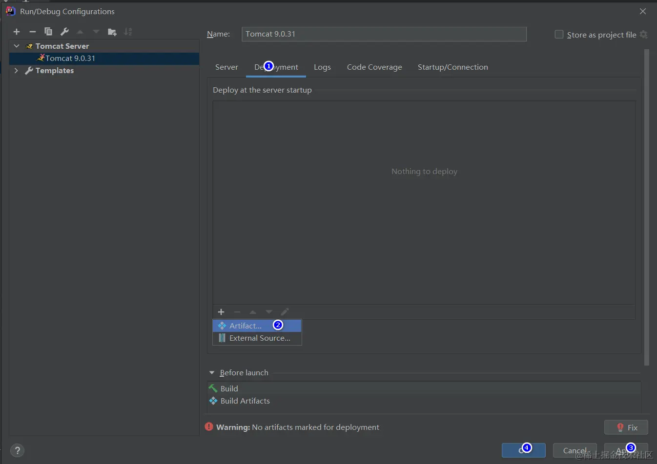Switch to the Deployment tab

tap(276, 67)
